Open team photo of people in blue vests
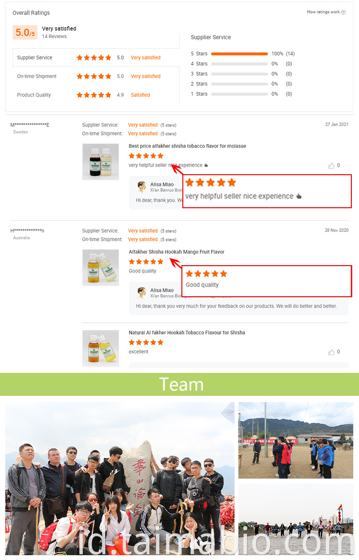This screenshot has height=560, width=359. point(296,440)
